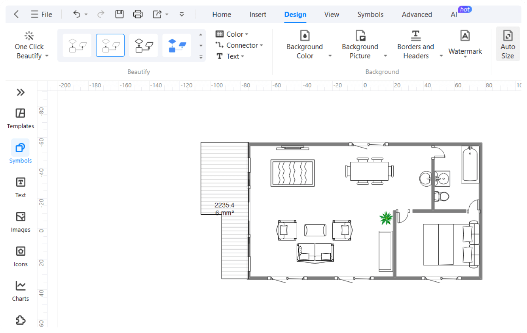Screen dimensions: 527x333
Task: Click the Auto Size button
Action: click(x=508, y=44)
